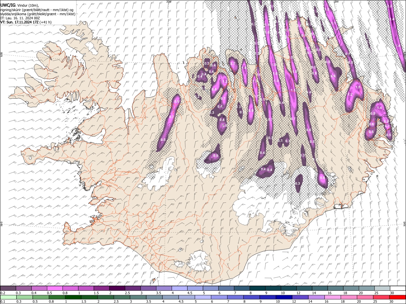Screen dimensions: 406x304
Task: Select the light pink 16 bottom-row swatch
Action: [333, 297]
